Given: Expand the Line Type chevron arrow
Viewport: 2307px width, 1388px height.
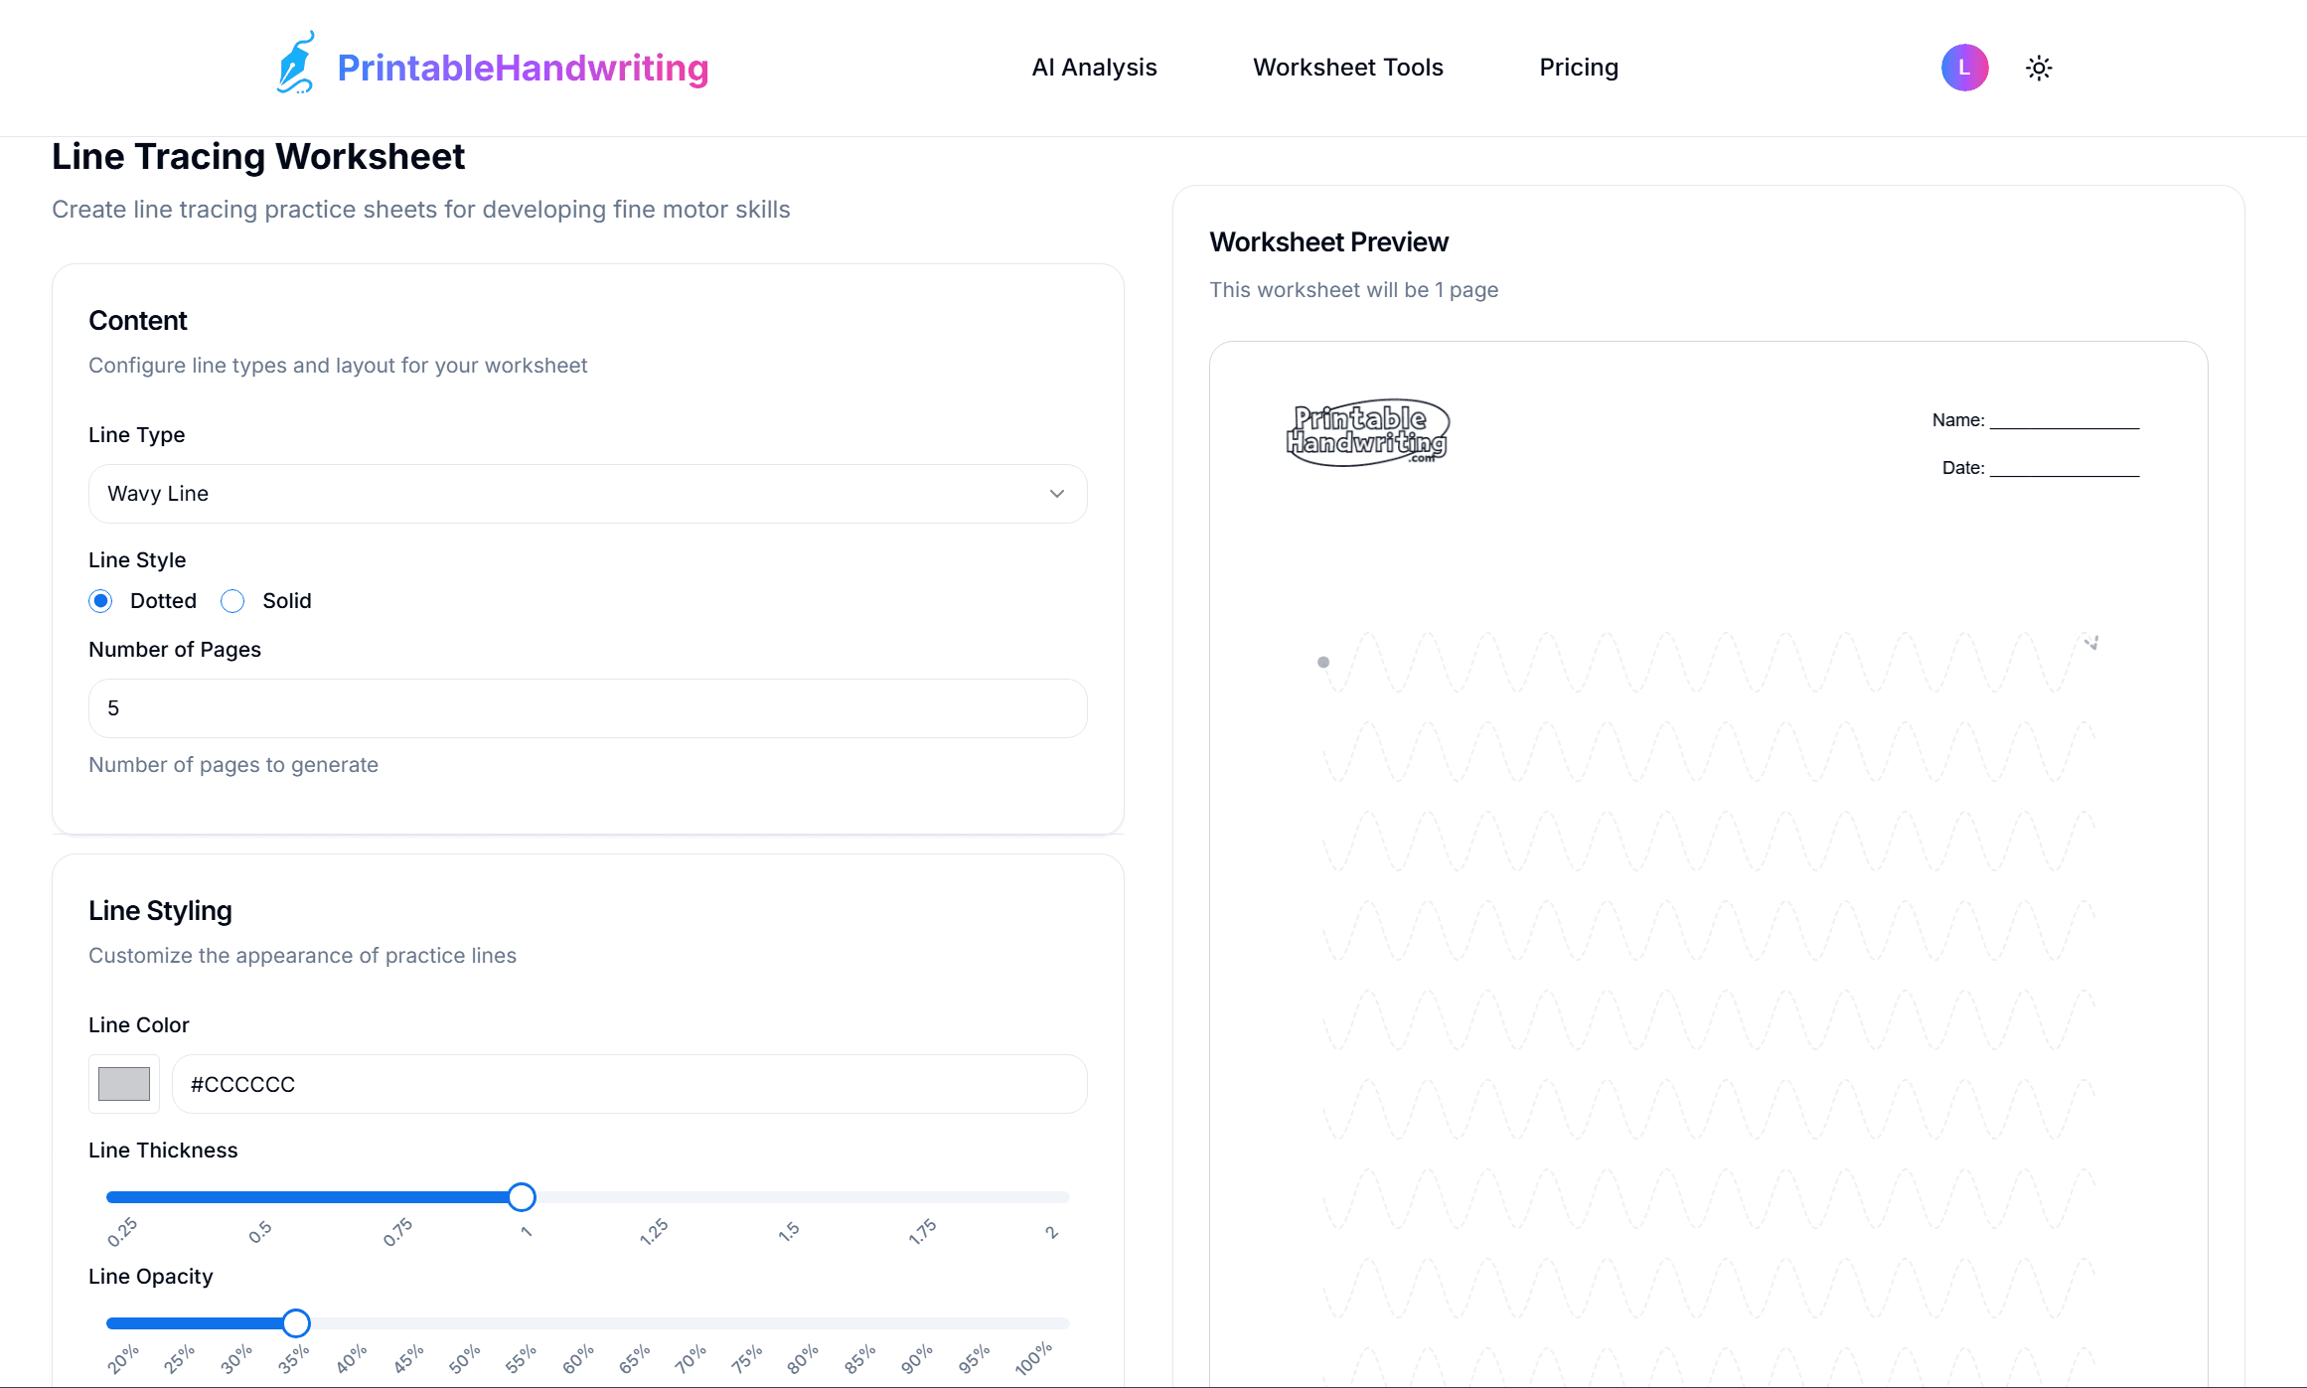Looking at the screenshot, I should [1056, 493].
